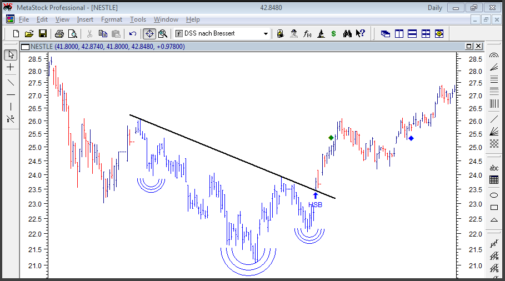505x281 pixels.
Task: Select the dotted horizontal lines tool
Action: coord(494,91)
